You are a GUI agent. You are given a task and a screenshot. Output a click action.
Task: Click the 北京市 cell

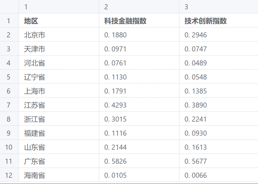pyautogui.click(x=35, y=35)
